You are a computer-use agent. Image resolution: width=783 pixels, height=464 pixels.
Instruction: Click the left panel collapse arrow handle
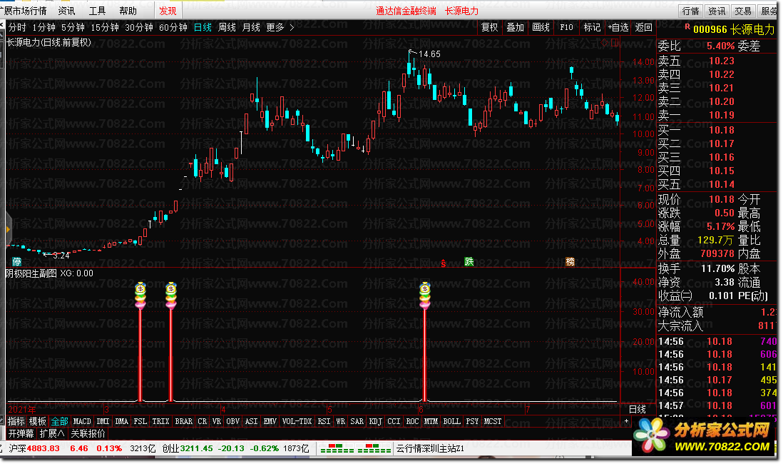8,229
